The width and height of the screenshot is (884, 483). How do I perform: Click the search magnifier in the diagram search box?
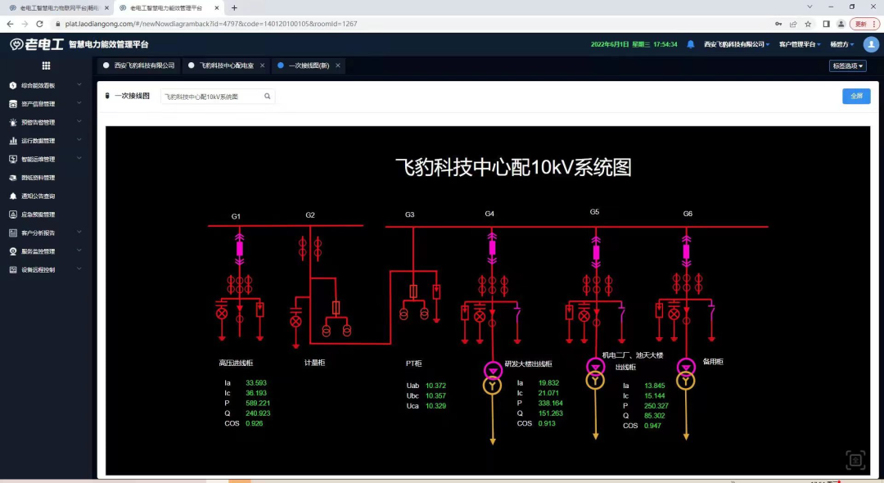[267, 97]
